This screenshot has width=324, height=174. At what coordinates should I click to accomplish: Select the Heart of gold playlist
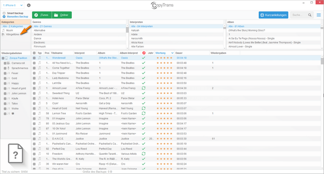(x=19, y=88)
